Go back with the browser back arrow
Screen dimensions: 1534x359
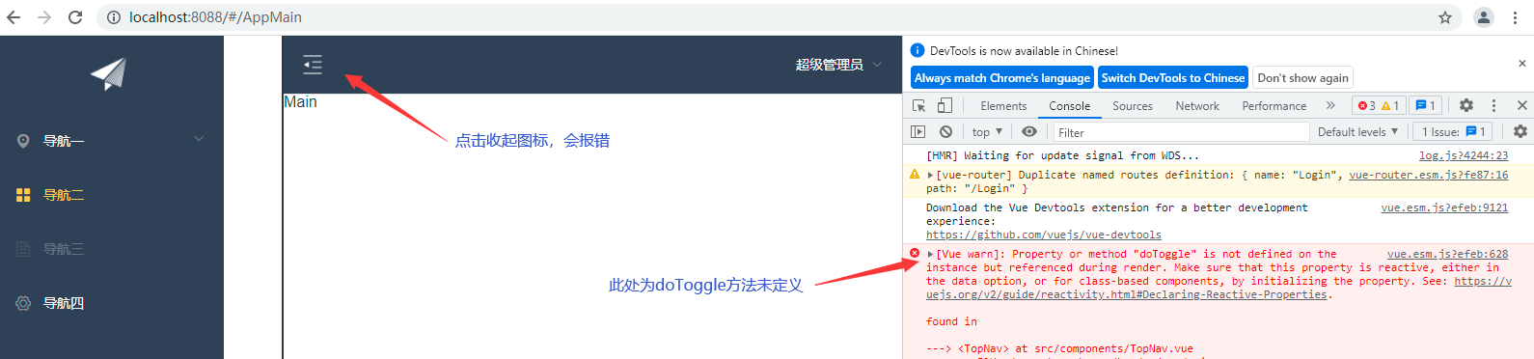[14, 17]
